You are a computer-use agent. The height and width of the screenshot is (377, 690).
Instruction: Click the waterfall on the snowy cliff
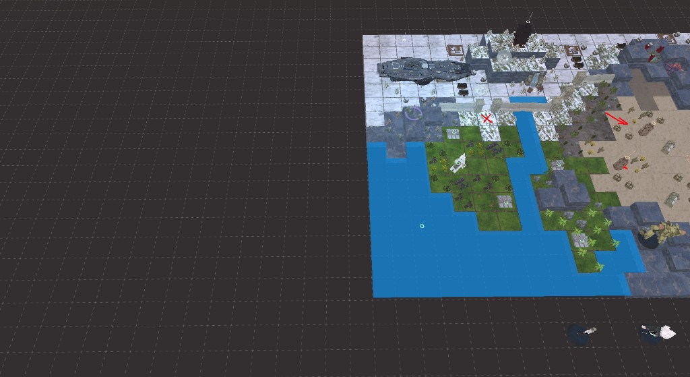tap(534, 82)
